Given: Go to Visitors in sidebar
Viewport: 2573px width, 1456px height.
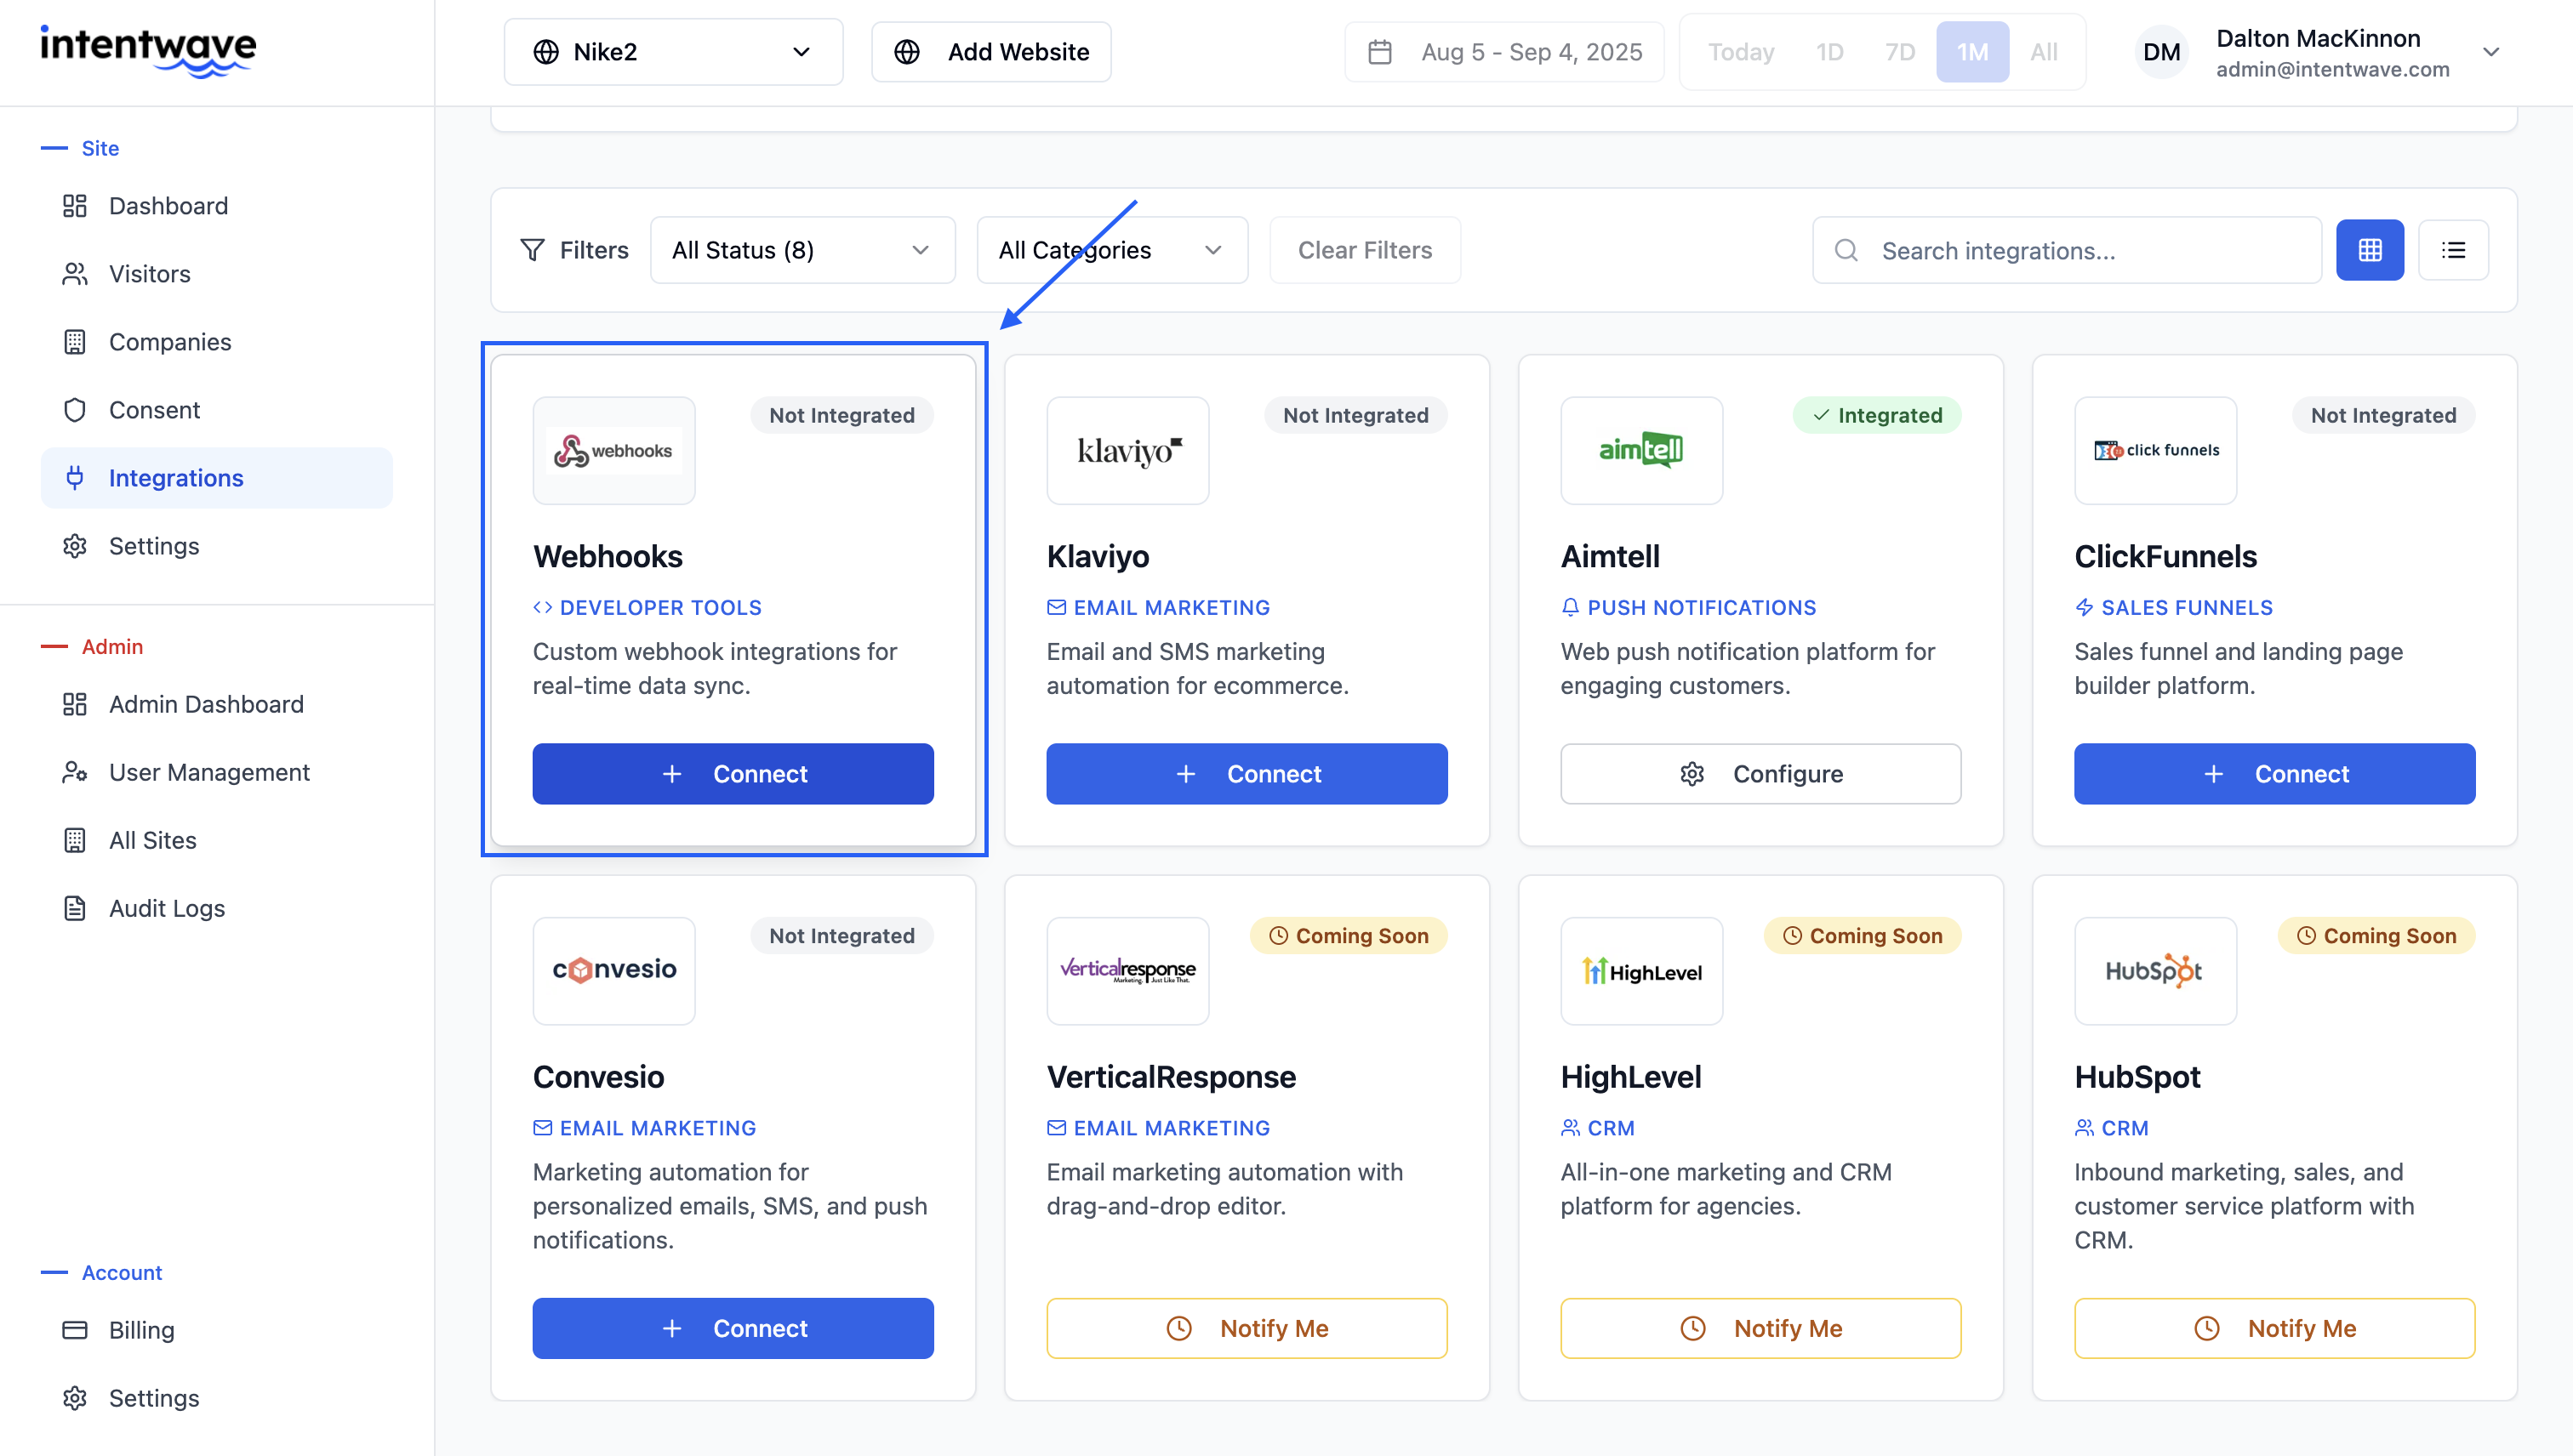Looking at the screenshot, I should click(x=149, y=274).
